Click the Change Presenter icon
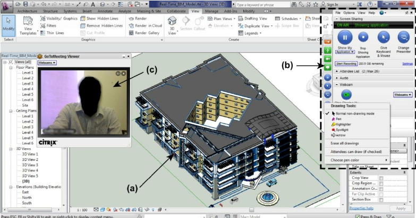The height and width of the screenshot is (218, 416). pos(404,37)
